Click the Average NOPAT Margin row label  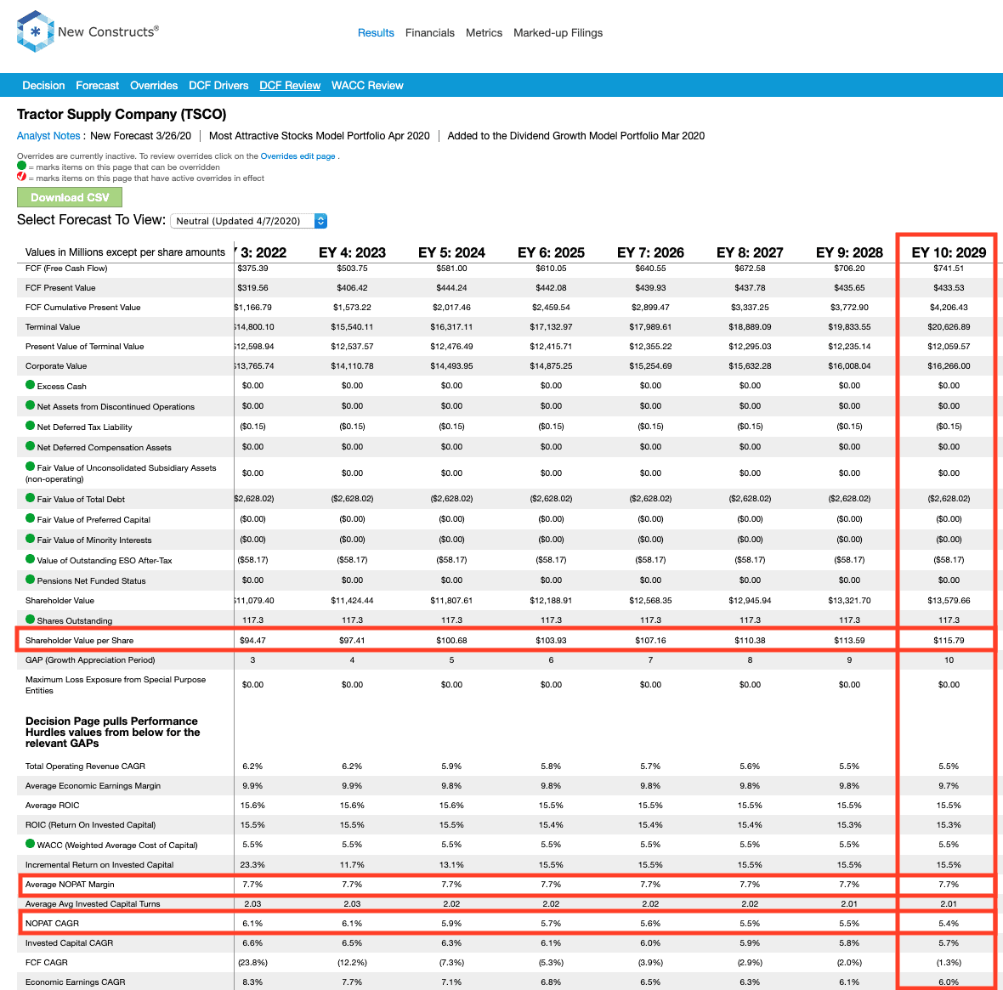click(70, 885)
